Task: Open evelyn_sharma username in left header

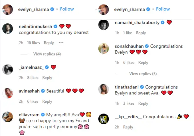Action: [x=34, y=9]
